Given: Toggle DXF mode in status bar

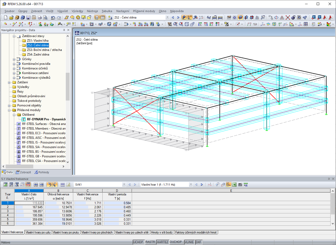Looking at the screenshot, I should point(198,242).
